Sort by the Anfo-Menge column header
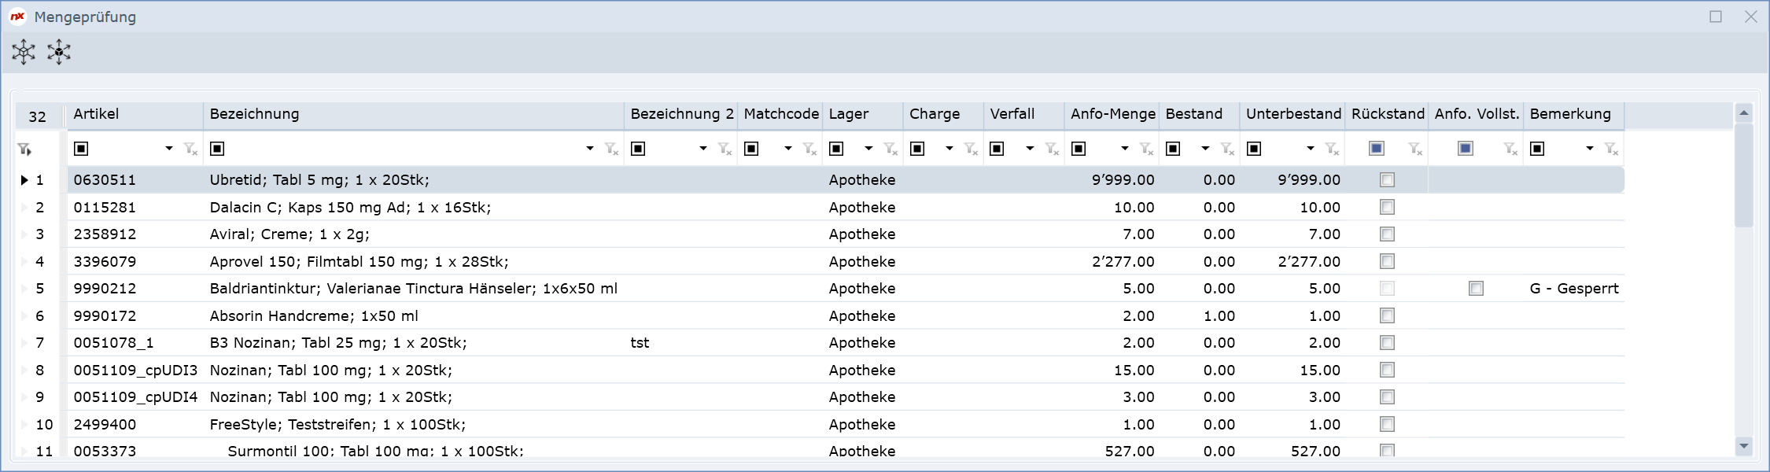This screenshot has width=1770, height=472. pos(1112,114)
